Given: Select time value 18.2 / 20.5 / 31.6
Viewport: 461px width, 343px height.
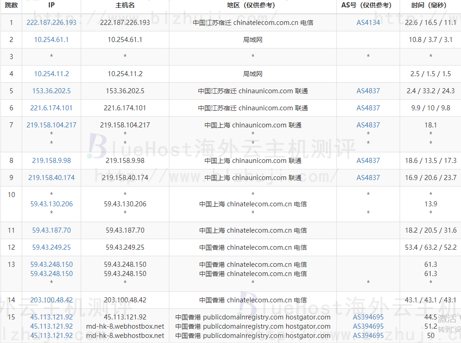Looking at the screenshot, I should click(431, 230).
